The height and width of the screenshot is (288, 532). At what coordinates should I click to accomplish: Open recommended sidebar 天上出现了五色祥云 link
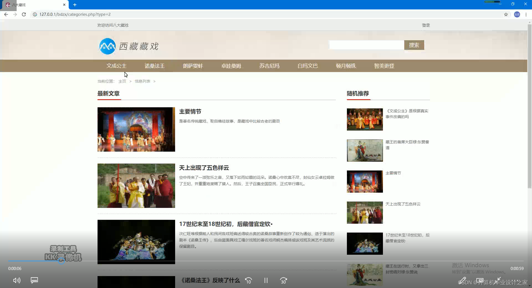click(403, 204)
